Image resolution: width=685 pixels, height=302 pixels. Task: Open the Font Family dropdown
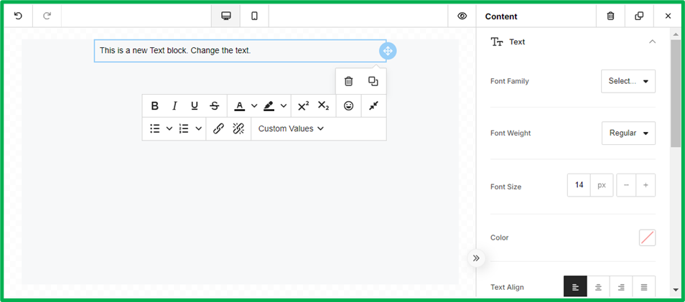[x=628, y=81]
